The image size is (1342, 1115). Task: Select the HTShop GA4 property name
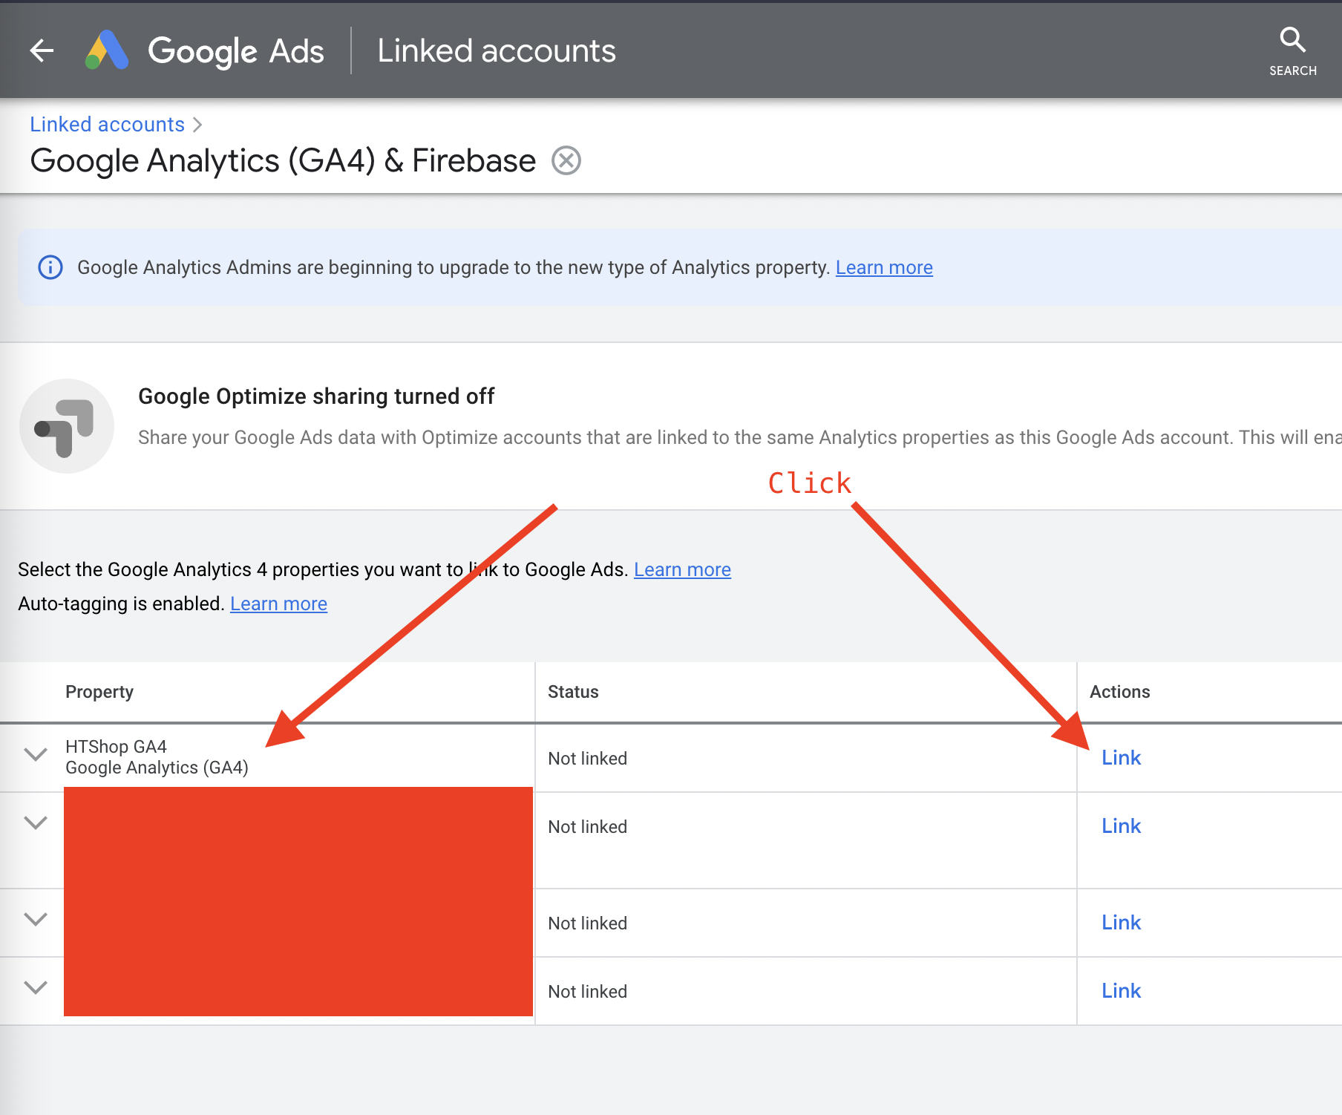(116, 746)
